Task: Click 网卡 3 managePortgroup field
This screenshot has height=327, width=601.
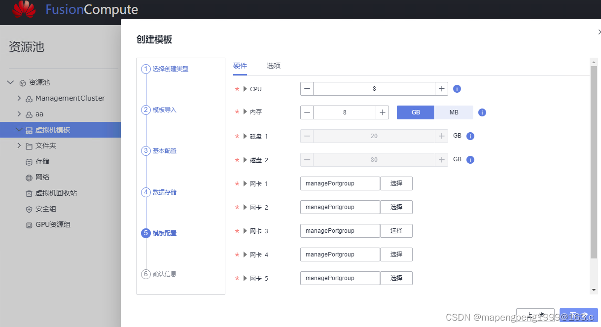Action: (x=340, y=231)
